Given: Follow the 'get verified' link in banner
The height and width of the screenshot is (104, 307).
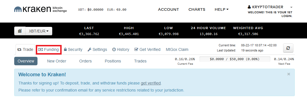Looking at the screenshot, I should pyautogui.click(x=151, y=83).
